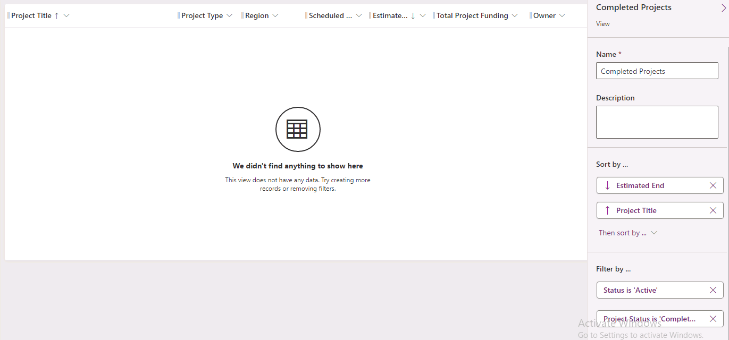
Task: Open the Project Title column dropdown
Action: (x=66, y=15)
